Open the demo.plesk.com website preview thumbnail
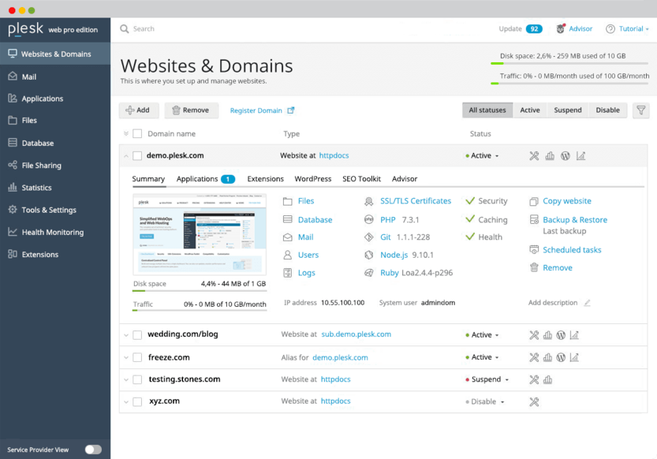This screenshot has height=459, width=657. click(200, 234)
